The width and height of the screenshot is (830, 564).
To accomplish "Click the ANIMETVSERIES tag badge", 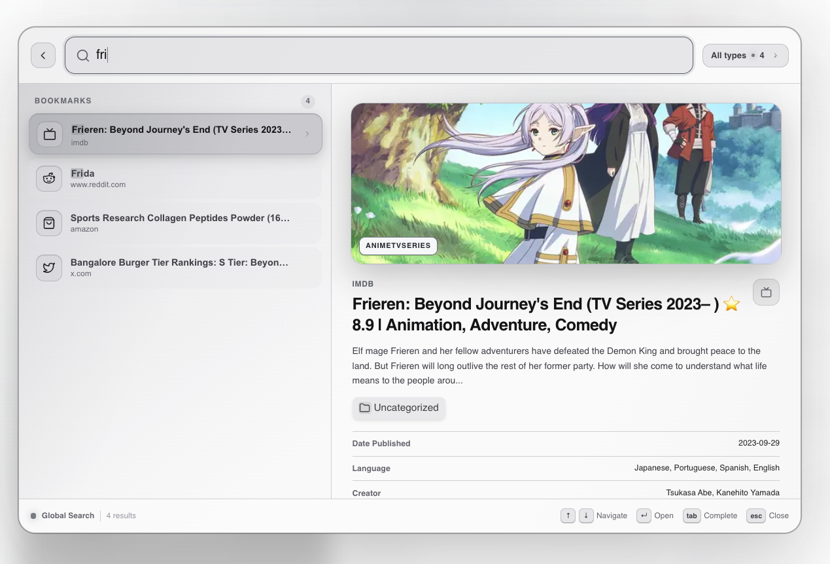I will point(398,245).
